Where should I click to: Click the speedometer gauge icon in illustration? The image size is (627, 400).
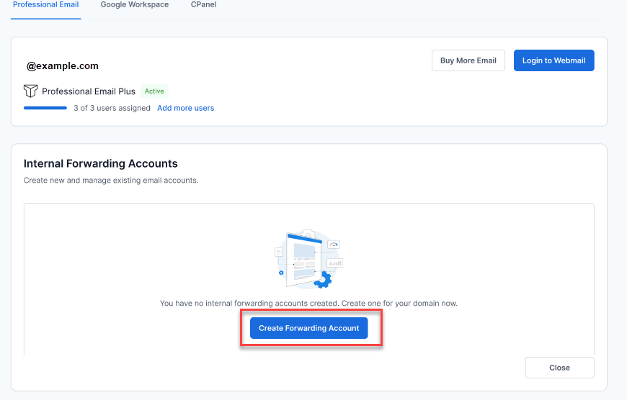pyautogui.click(x=333, y=245)
